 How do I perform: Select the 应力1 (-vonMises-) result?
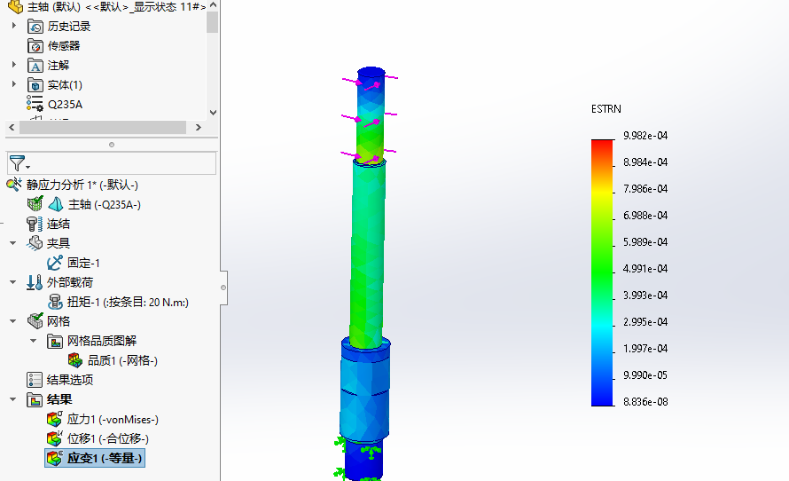tap(113, 419)
